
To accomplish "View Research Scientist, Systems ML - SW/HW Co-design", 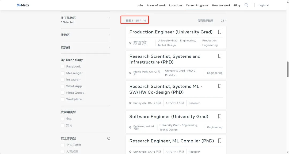I will (166, 89).
